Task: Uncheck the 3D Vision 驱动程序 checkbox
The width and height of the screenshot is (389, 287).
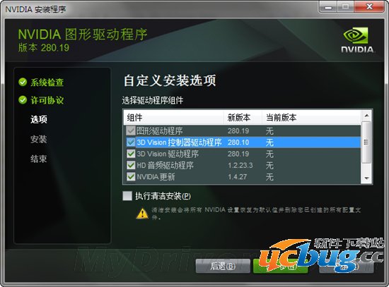Action: click(131, 154)
